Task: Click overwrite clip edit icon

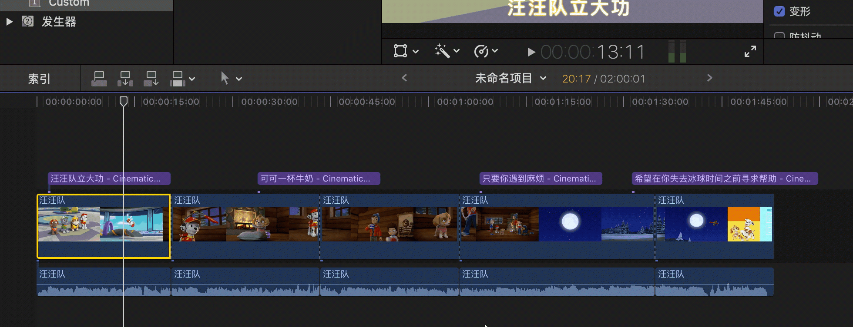Action: click(x=178, y=79)
